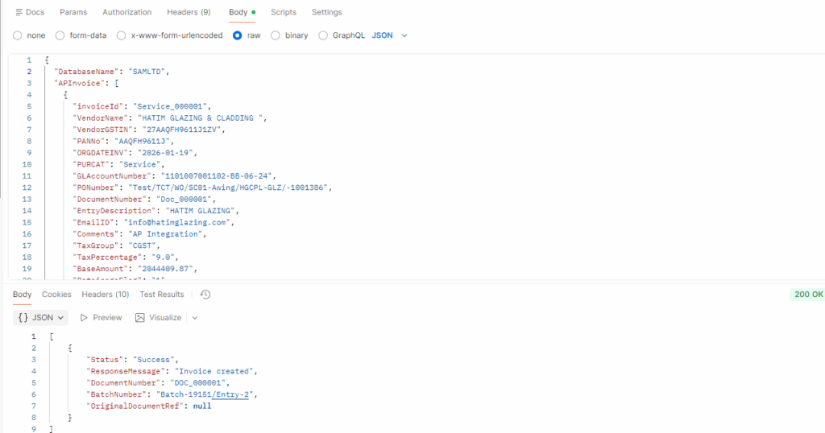This screenshot has height=433, width=825.
Task: Select x-www-form-urlencoded radio button
Action: coord(122,35)
